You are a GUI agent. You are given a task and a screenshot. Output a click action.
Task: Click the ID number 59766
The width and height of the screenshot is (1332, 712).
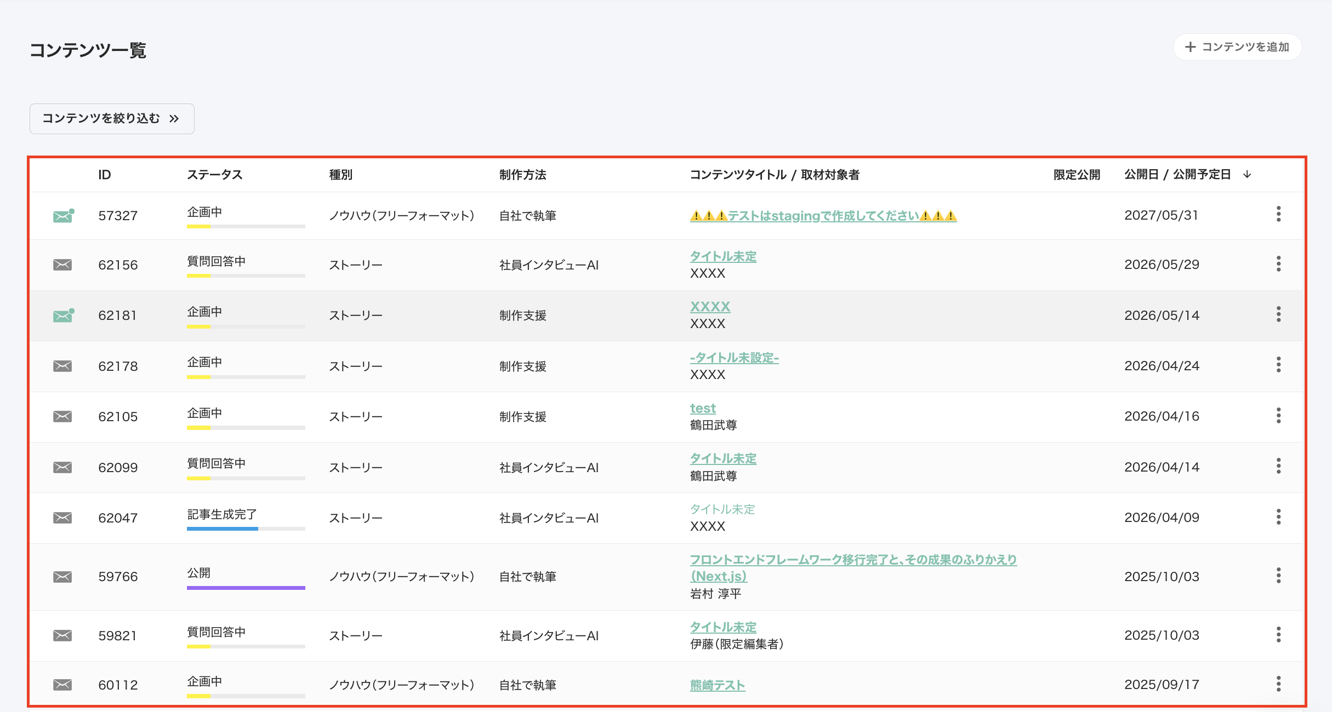click(118, 577)
